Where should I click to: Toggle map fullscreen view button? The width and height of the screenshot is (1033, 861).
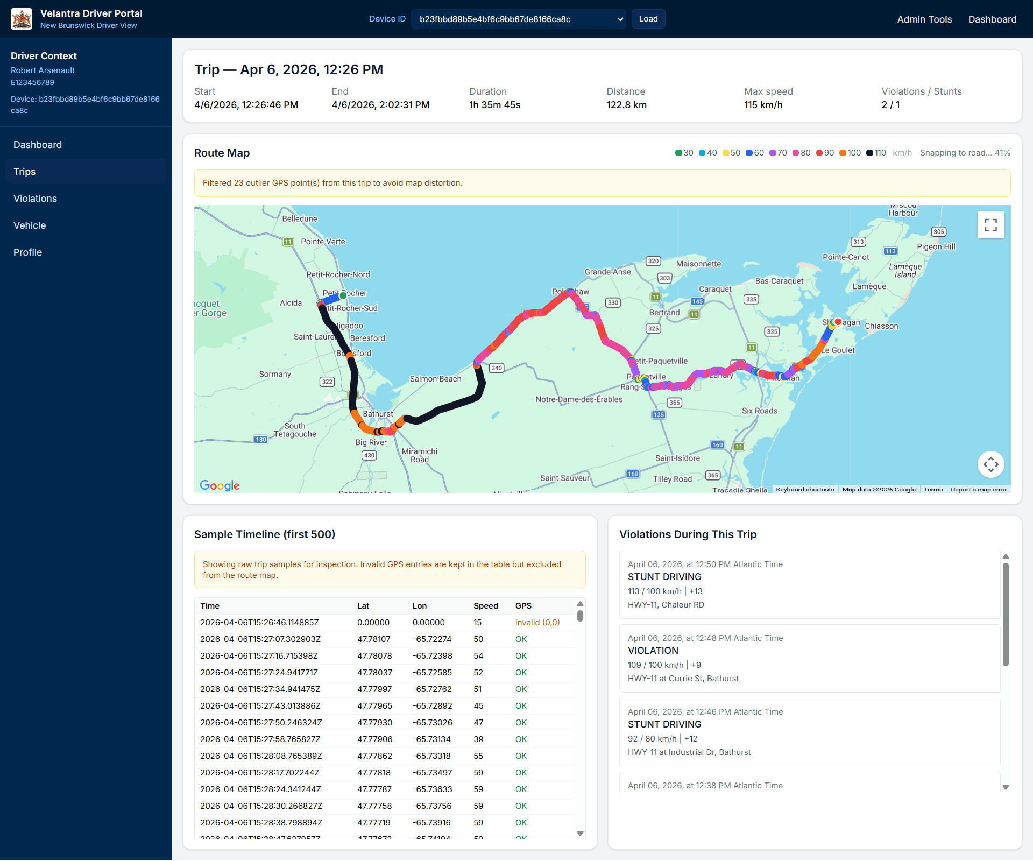coord(990,225)
